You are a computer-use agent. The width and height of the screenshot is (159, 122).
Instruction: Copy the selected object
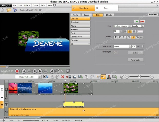point(74,77)
